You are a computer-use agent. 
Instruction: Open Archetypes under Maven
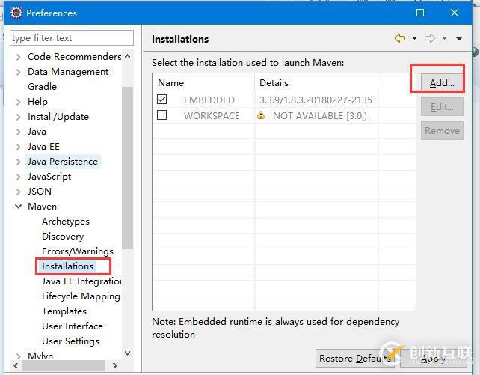tap(66, 222)
